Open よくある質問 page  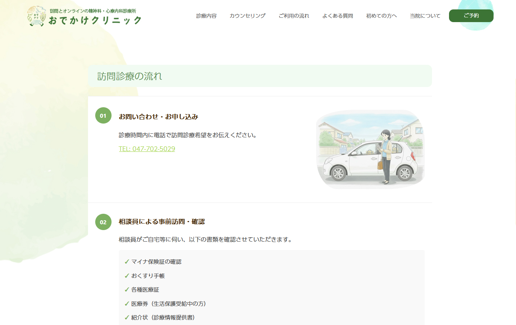337,16
